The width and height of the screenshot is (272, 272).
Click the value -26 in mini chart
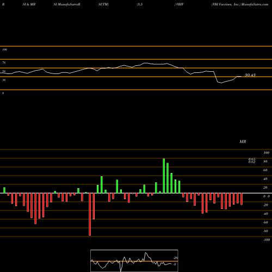(176, 258)
